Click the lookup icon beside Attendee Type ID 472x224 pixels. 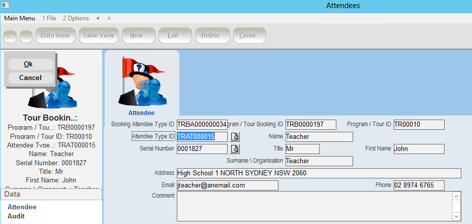tap(235, 137)
